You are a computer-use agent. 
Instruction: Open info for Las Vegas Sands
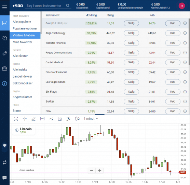tap(185, 82)
